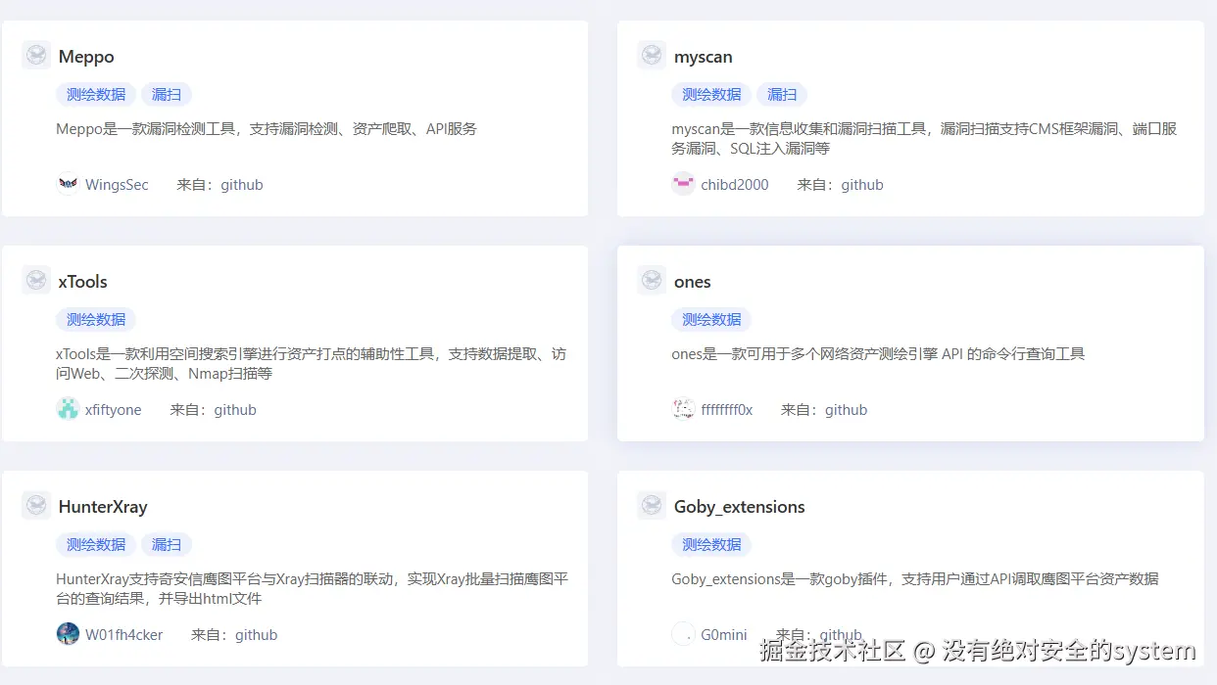Image resolution: width=1217 pixels, height=685 pixels.
Task: Click ffffffff0x author avatar
Action: coord(683,409)
